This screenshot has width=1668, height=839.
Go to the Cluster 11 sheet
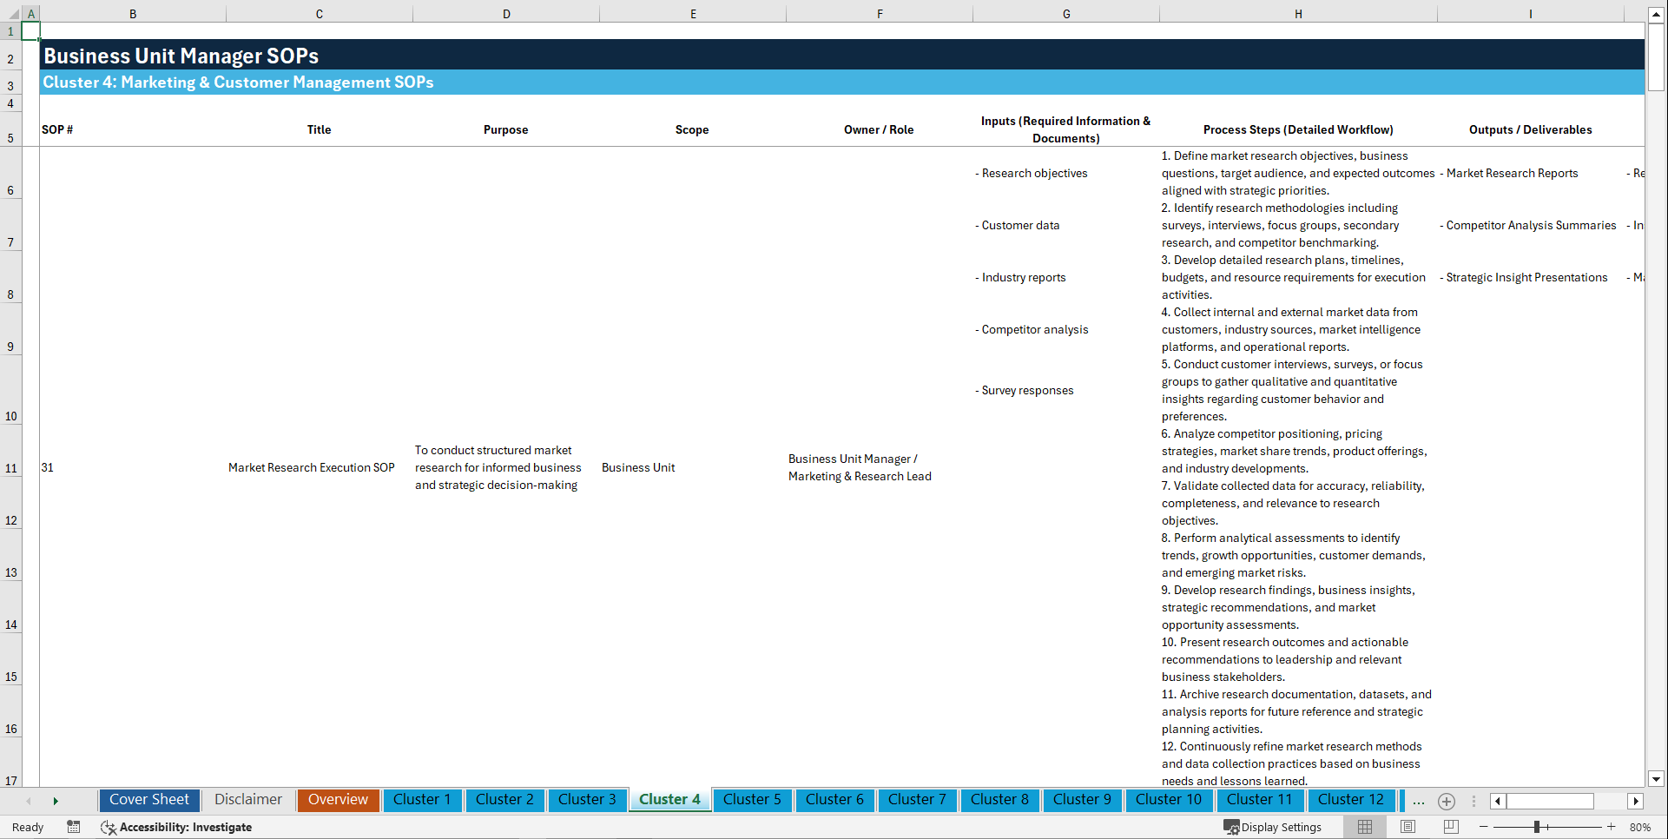coord(1259,800)
